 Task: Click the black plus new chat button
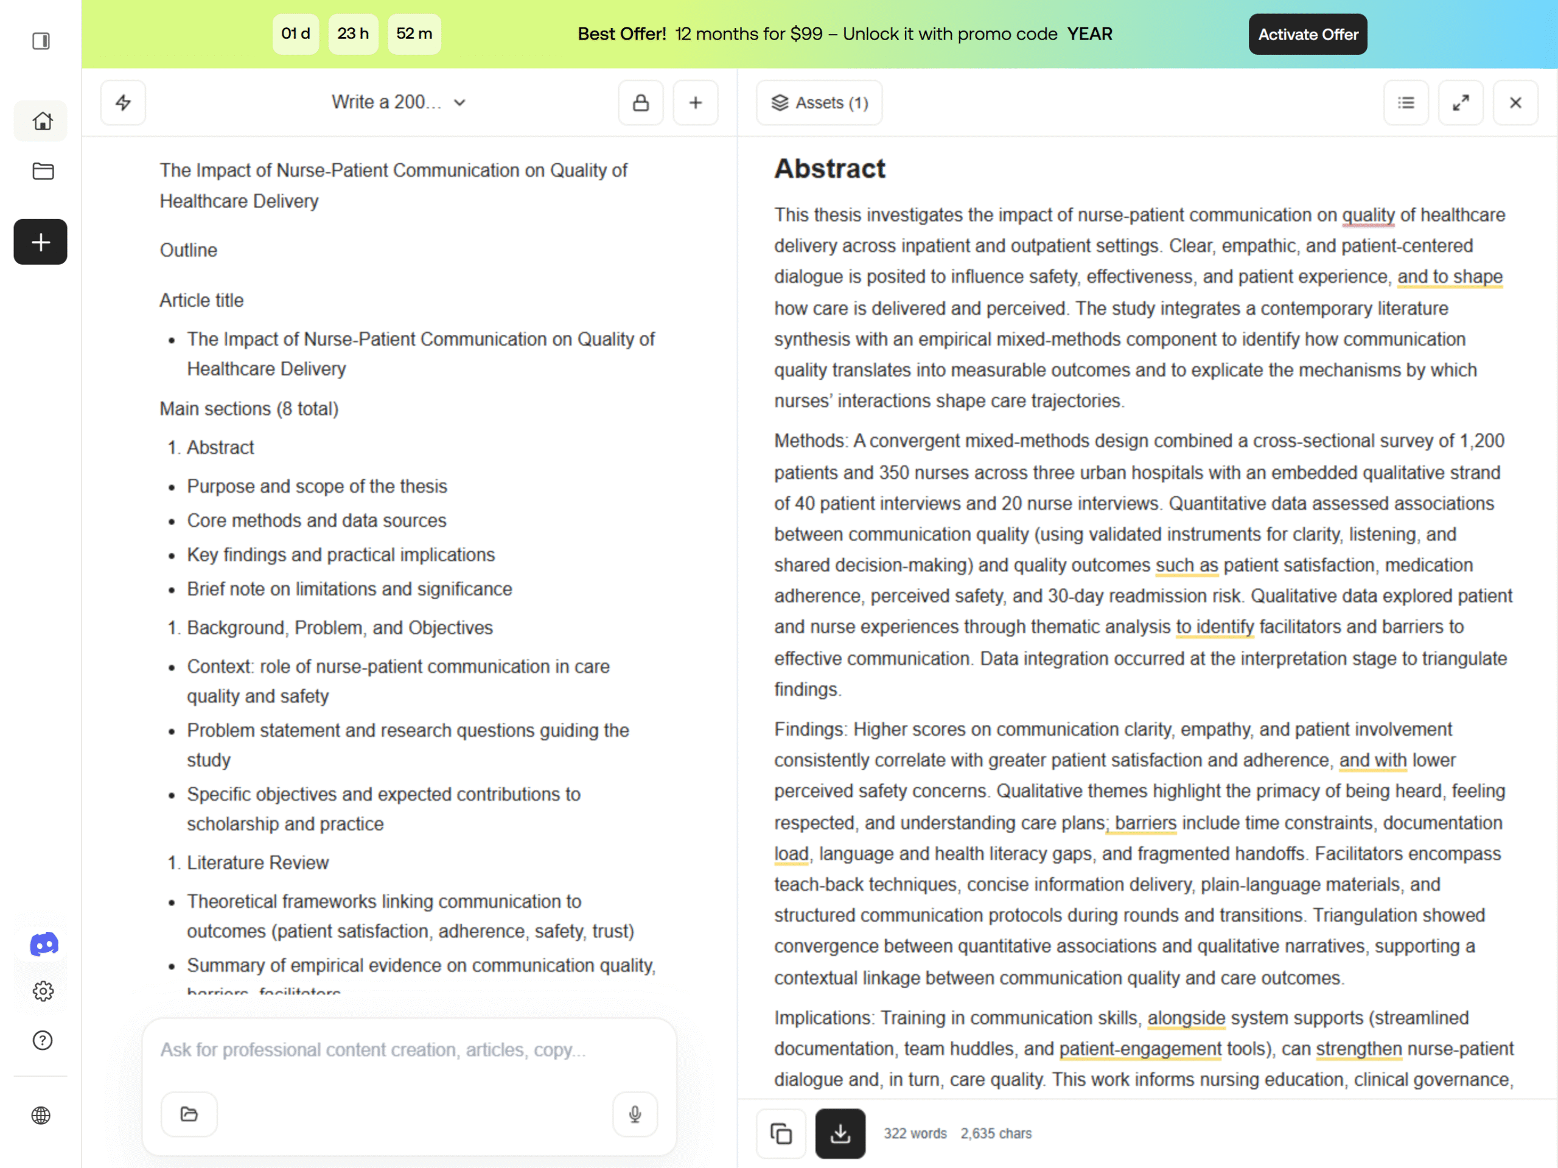pyautogui.click(x=41, y=242)
